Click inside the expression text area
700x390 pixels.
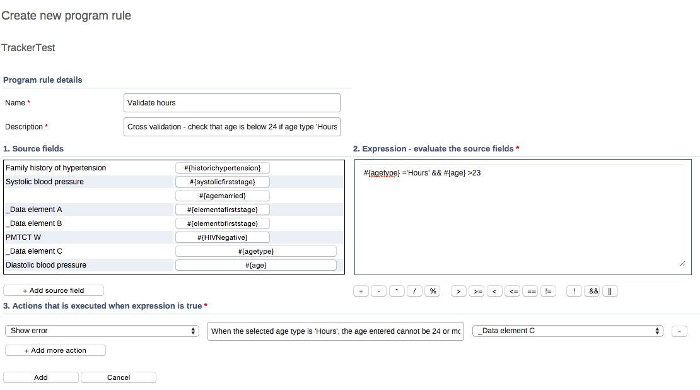tap(522, 221)
